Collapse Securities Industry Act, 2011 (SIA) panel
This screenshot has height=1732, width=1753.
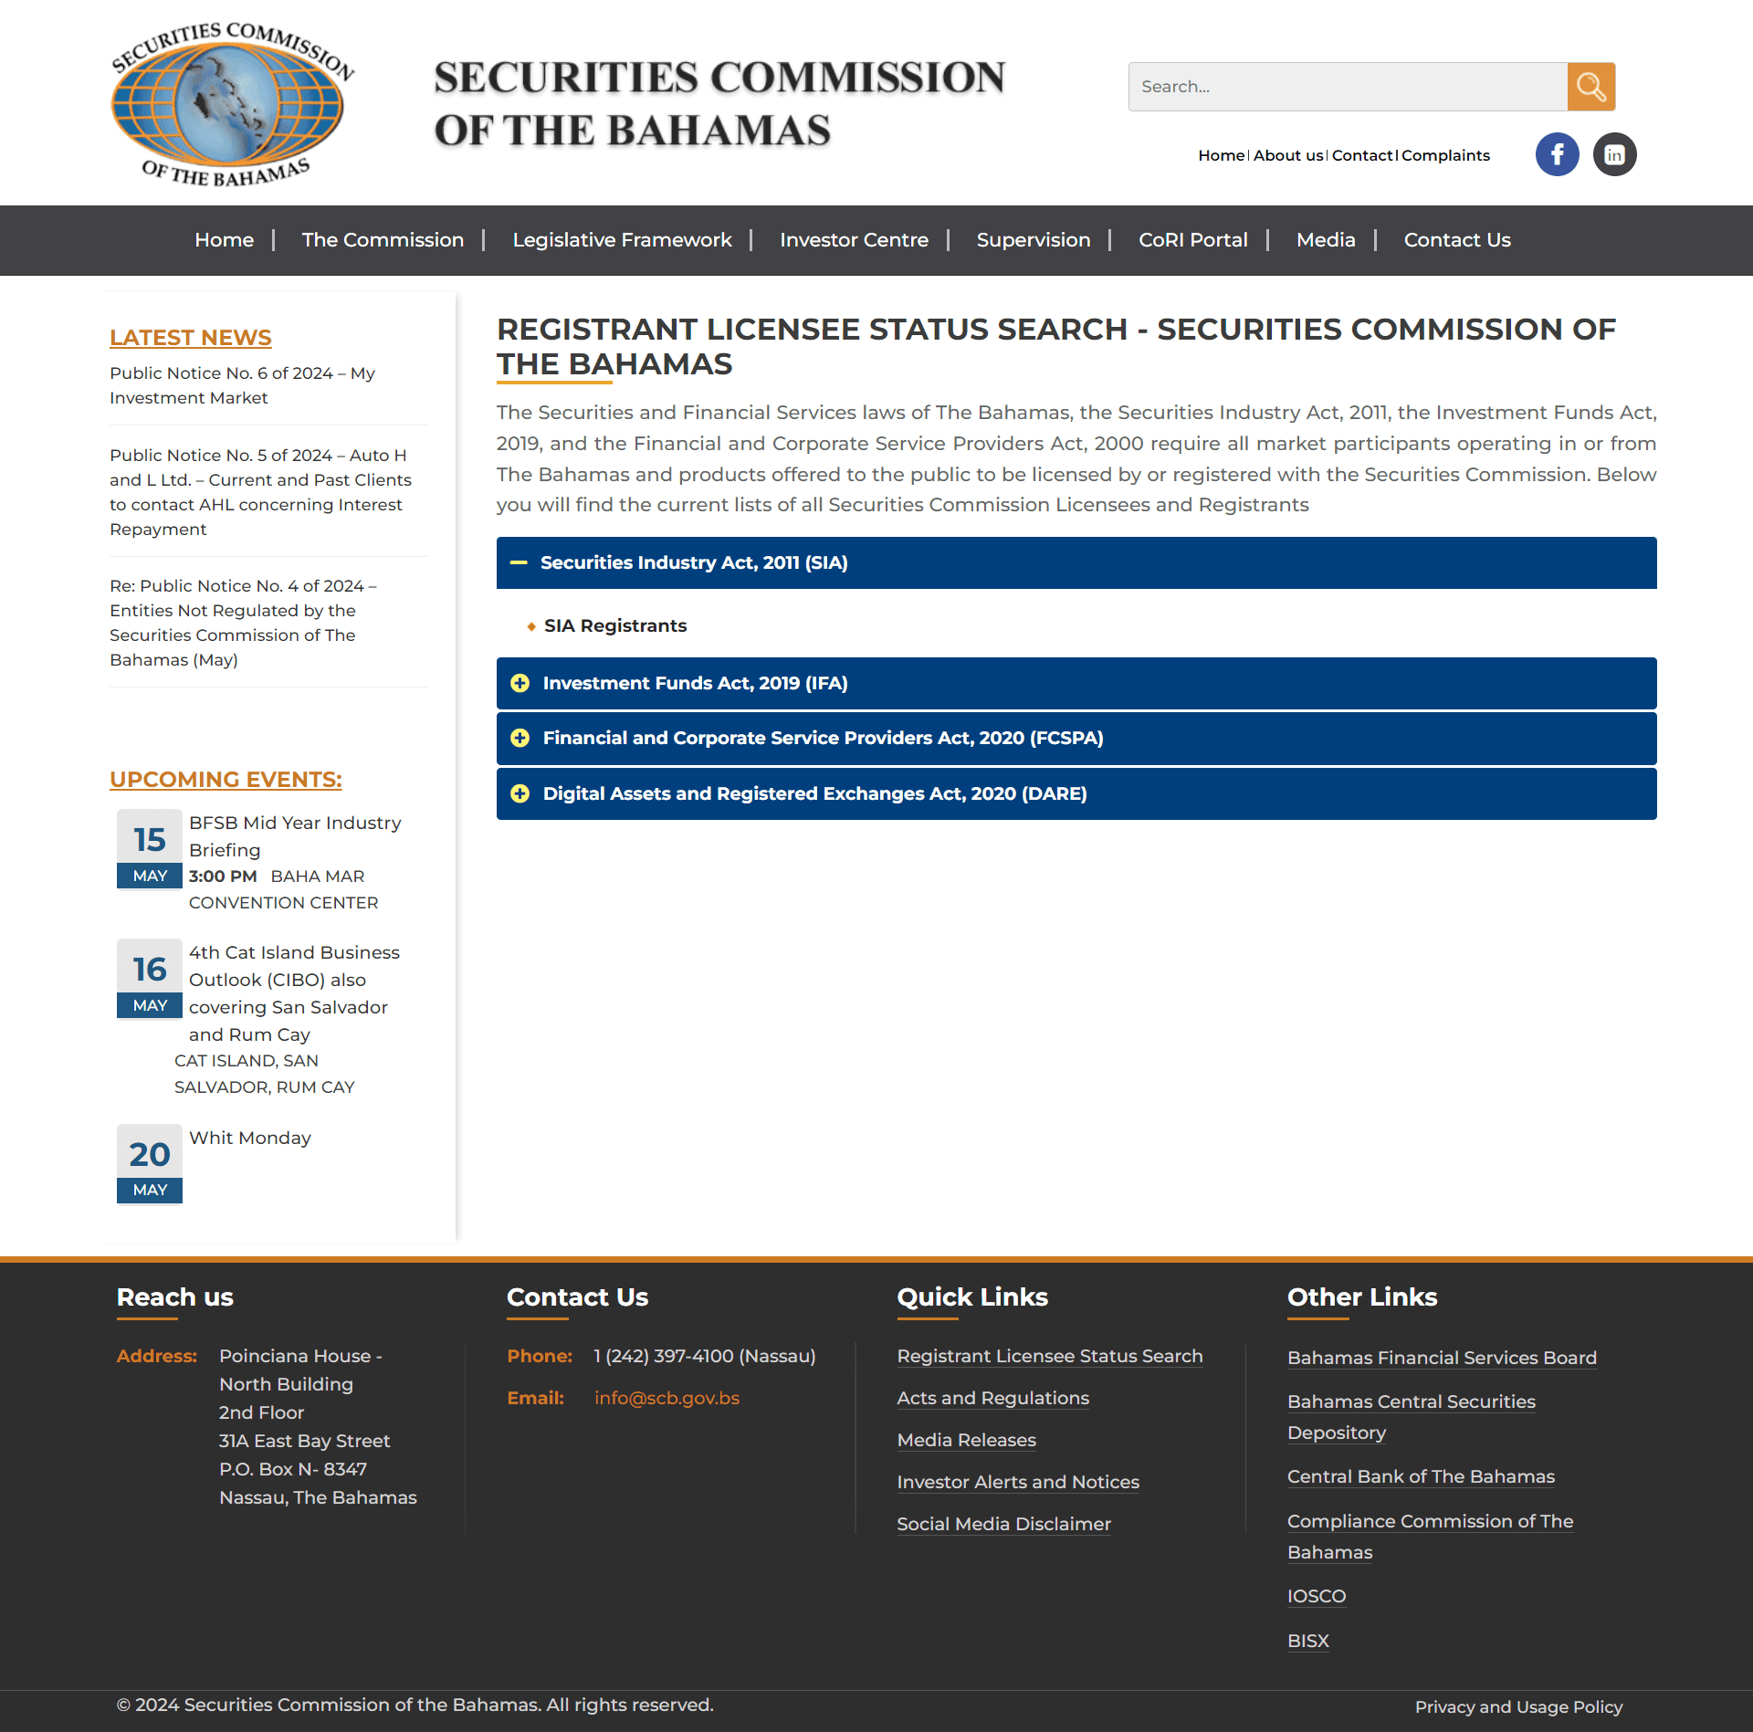pos(1076,563)
